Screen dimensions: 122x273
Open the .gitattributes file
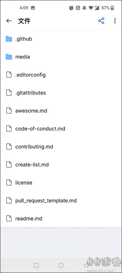point(61,93)
